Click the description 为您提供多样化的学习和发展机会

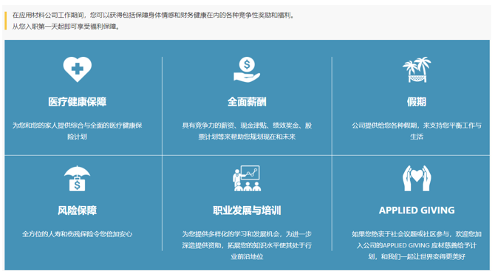(x=247, y=245)
